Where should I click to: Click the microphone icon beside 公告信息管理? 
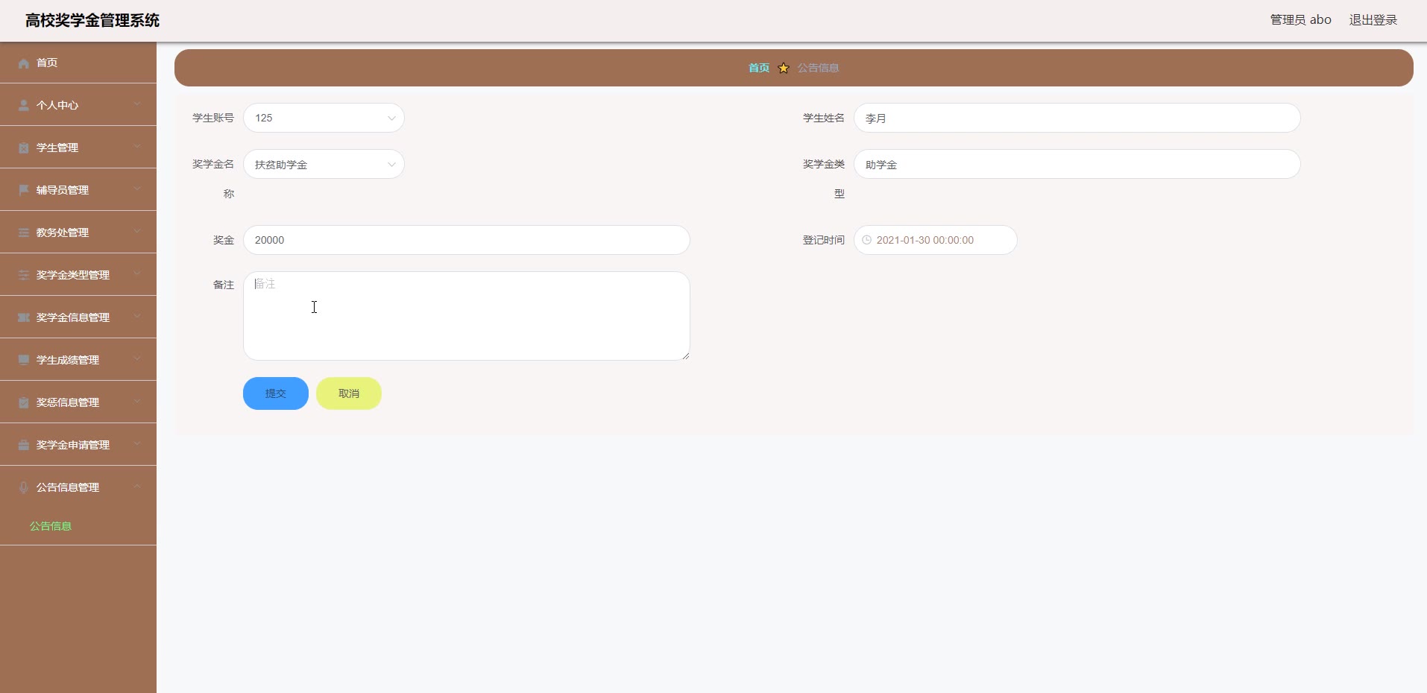[24, 488]
